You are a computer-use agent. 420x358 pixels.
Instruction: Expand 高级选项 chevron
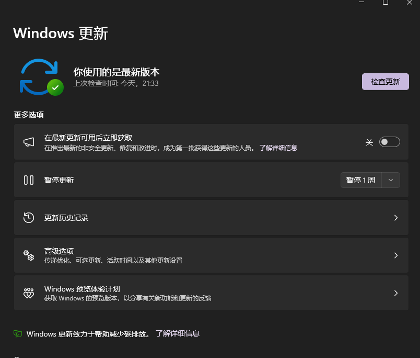[x=396, y=255]
